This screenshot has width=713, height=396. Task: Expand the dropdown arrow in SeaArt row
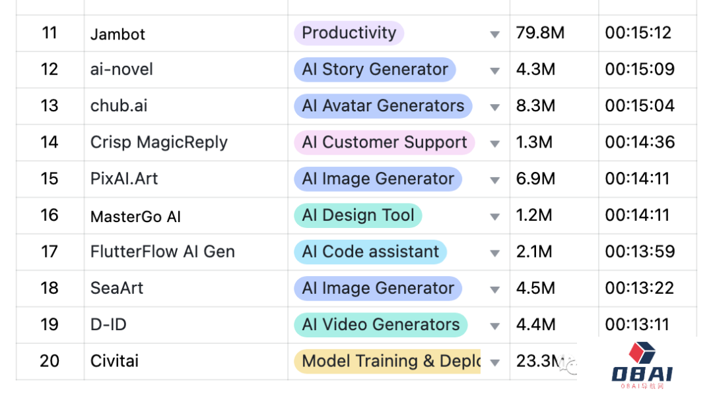[494, 289]
